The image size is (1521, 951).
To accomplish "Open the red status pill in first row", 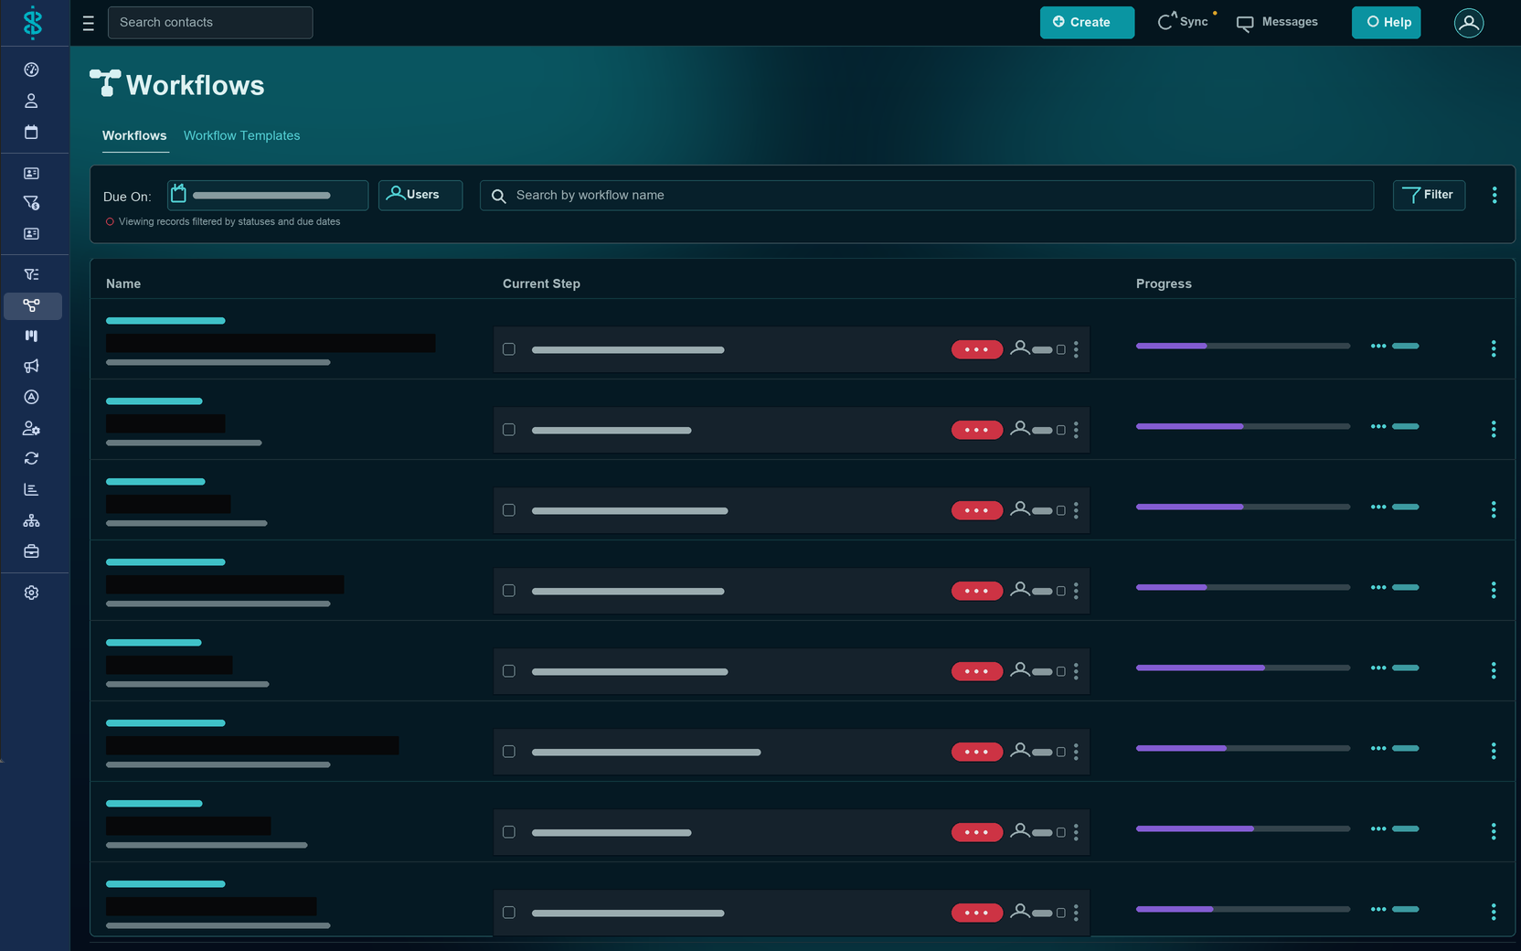I will click(x=977, y=349).
